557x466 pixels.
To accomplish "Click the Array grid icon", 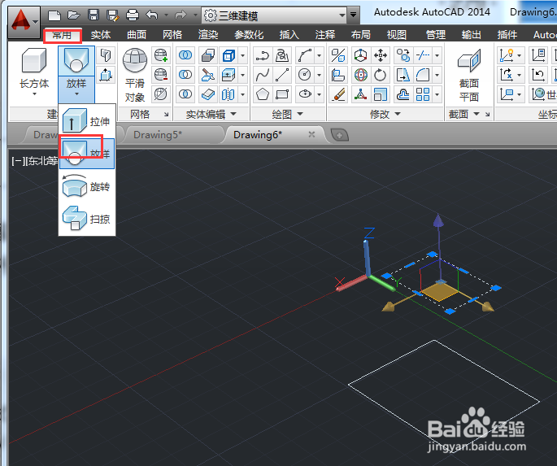I will pos(423,94).
